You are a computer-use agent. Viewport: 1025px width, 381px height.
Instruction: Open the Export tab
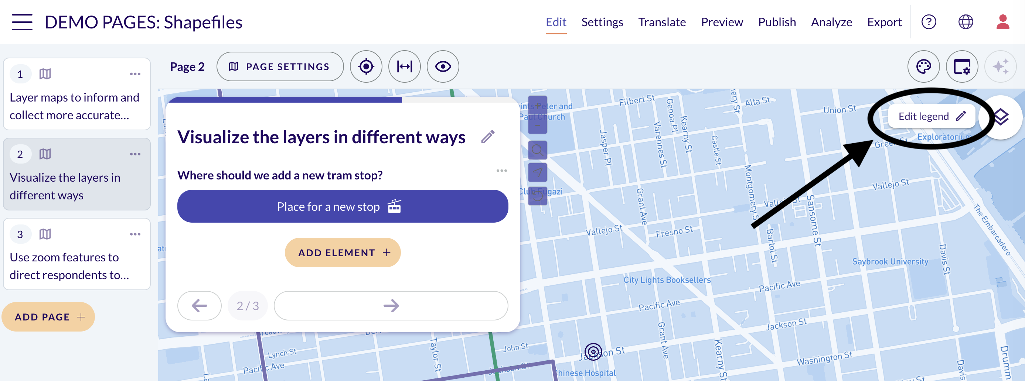884,22
